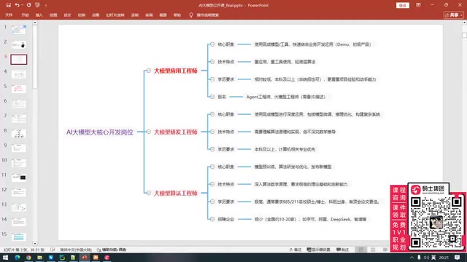Viewport: 467px width, 262px height.
Task: Open 显示器设置 (Display Settings) in status bar
Action: [x=318, y=250]
